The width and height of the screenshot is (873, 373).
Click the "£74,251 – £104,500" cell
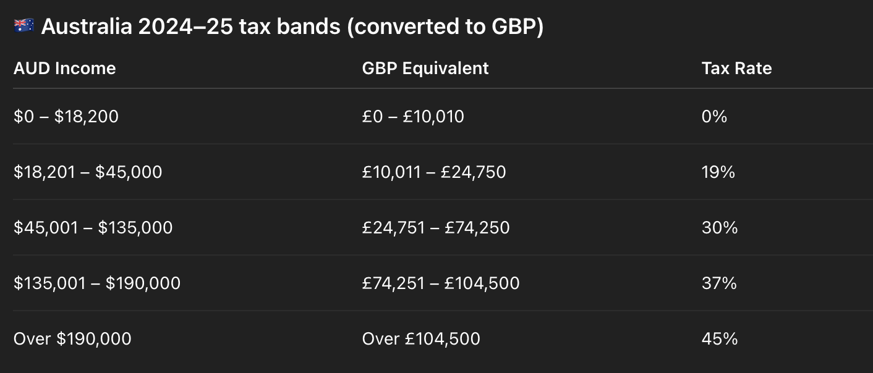point(441,283)
